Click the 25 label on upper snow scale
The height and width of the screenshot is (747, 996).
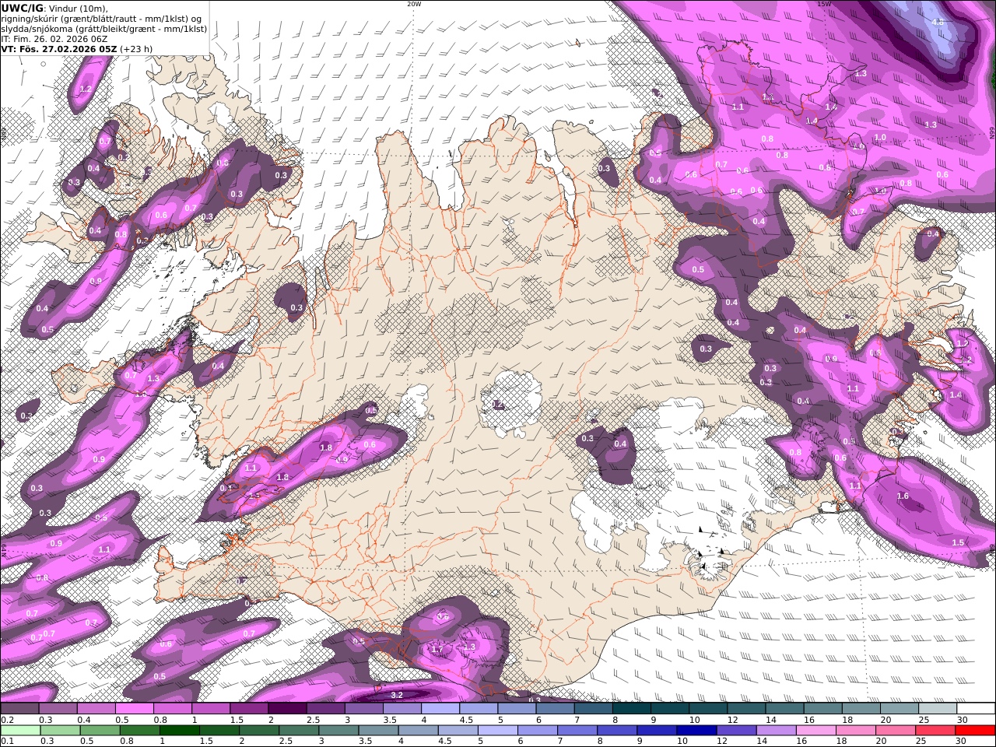click(924, 720)
